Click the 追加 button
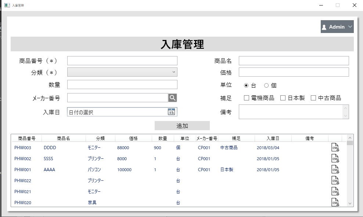The image size is (363, 217). pos(182,126)
